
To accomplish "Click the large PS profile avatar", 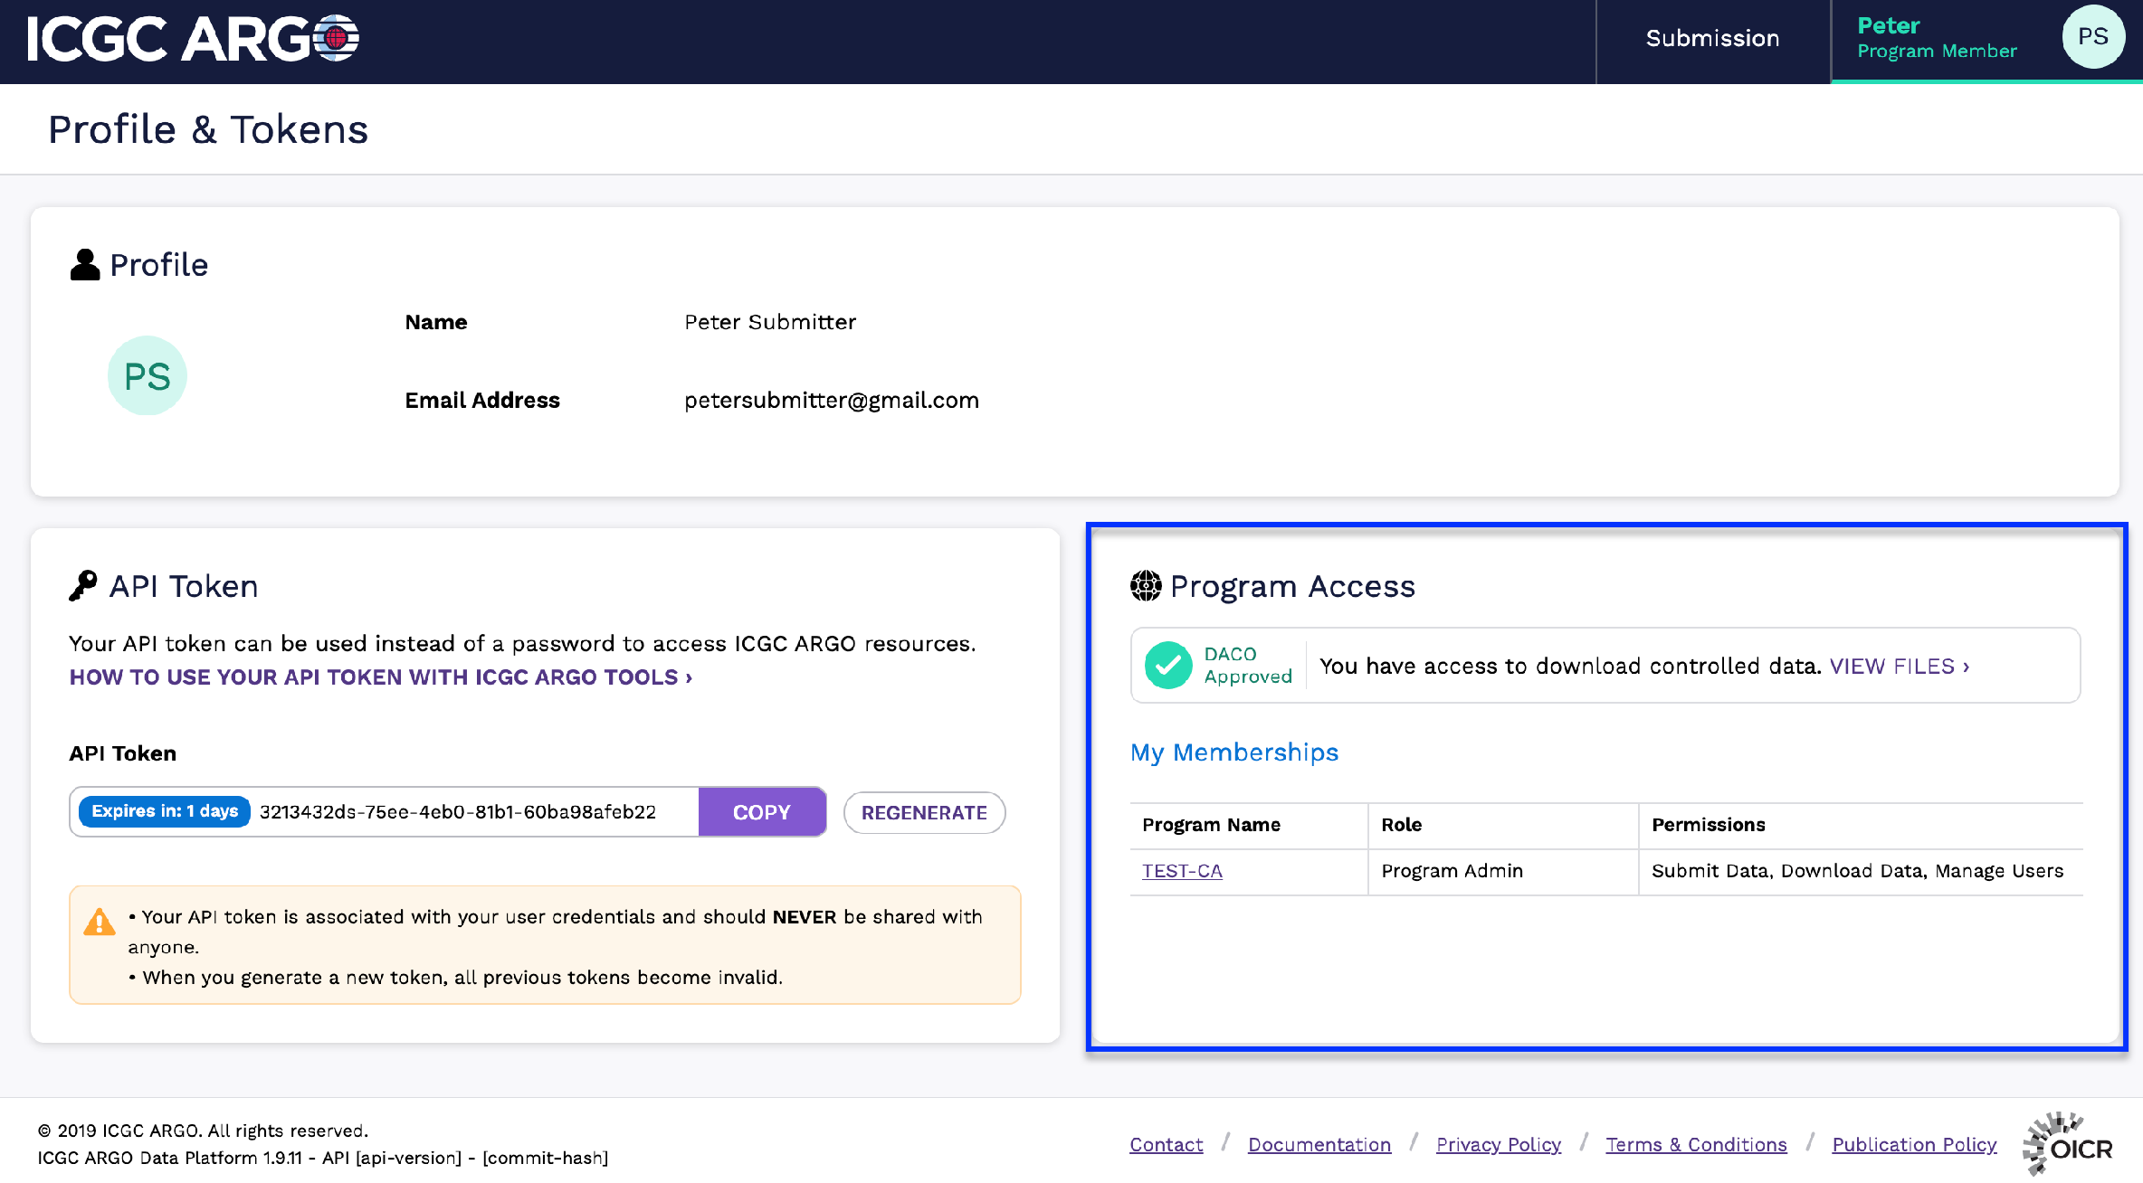I will (148, 375).
